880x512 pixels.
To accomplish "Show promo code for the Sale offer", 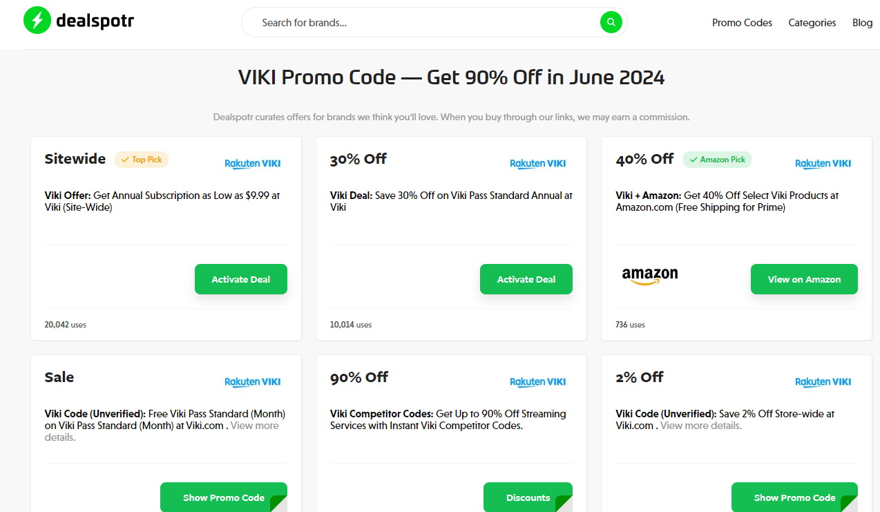I will pos(223,497).
